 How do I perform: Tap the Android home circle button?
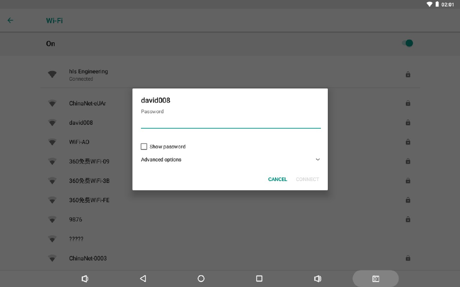coord(201,278)
